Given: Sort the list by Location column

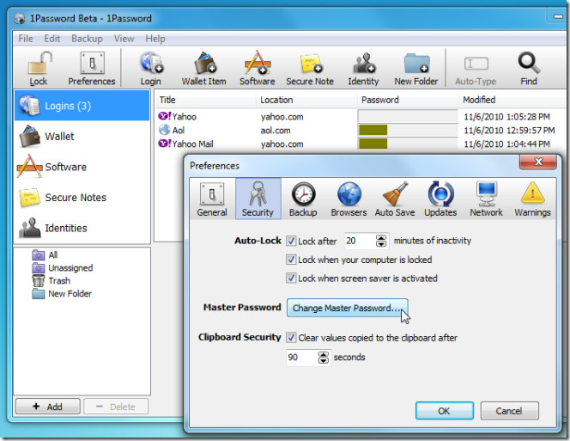Looking at the screenshot, I should click(306, 100).
